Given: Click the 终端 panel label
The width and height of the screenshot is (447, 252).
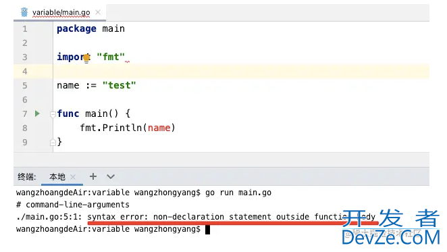Looking at the screenshot, I should click(26, 177).
